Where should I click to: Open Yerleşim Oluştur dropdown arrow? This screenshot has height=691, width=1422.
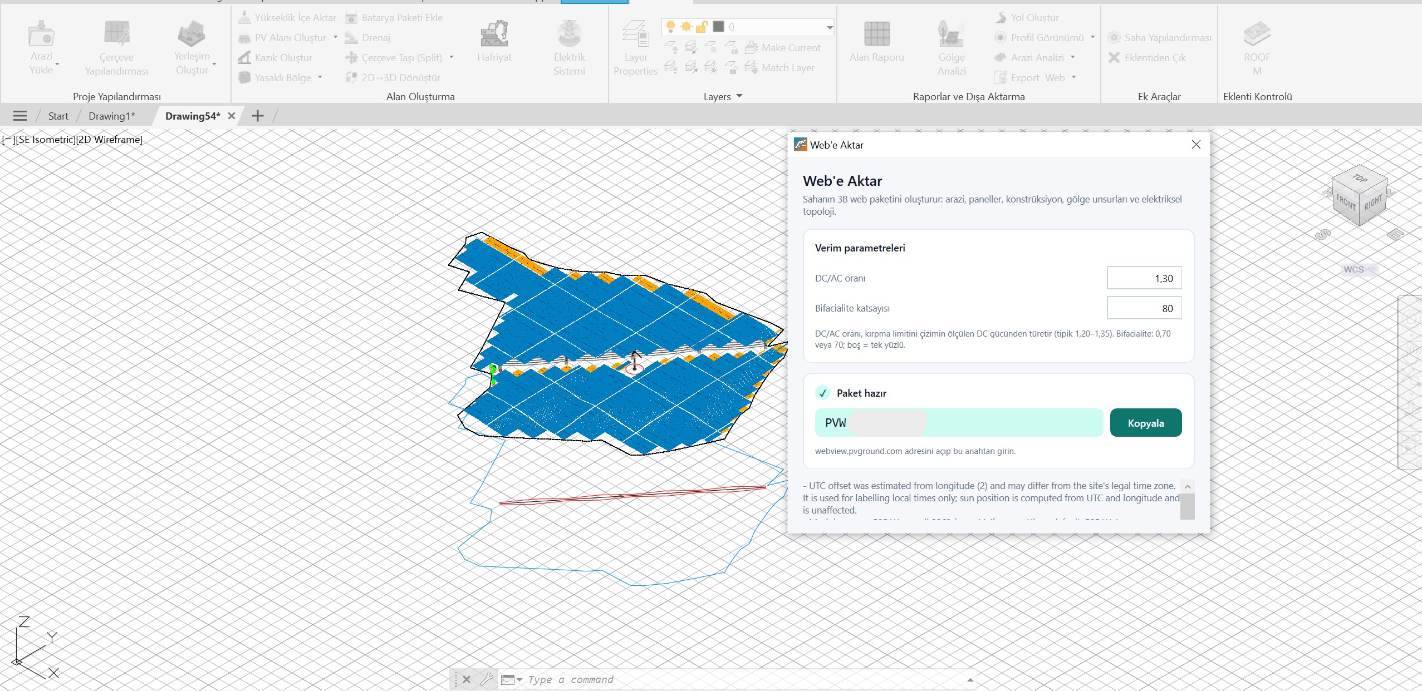click(214, 64)
